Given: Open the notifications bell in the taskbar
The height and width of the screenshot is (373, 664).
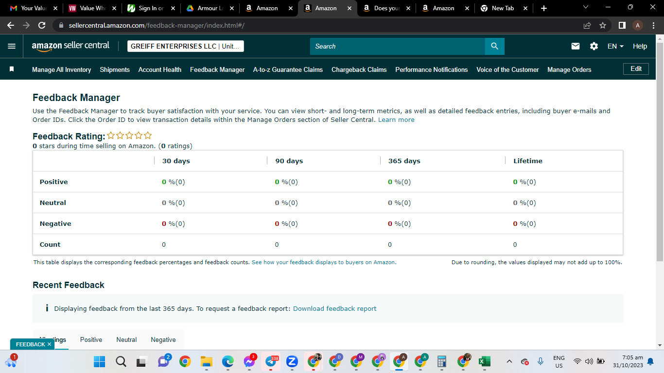Looking at the screenshot, I should [650, 361].
